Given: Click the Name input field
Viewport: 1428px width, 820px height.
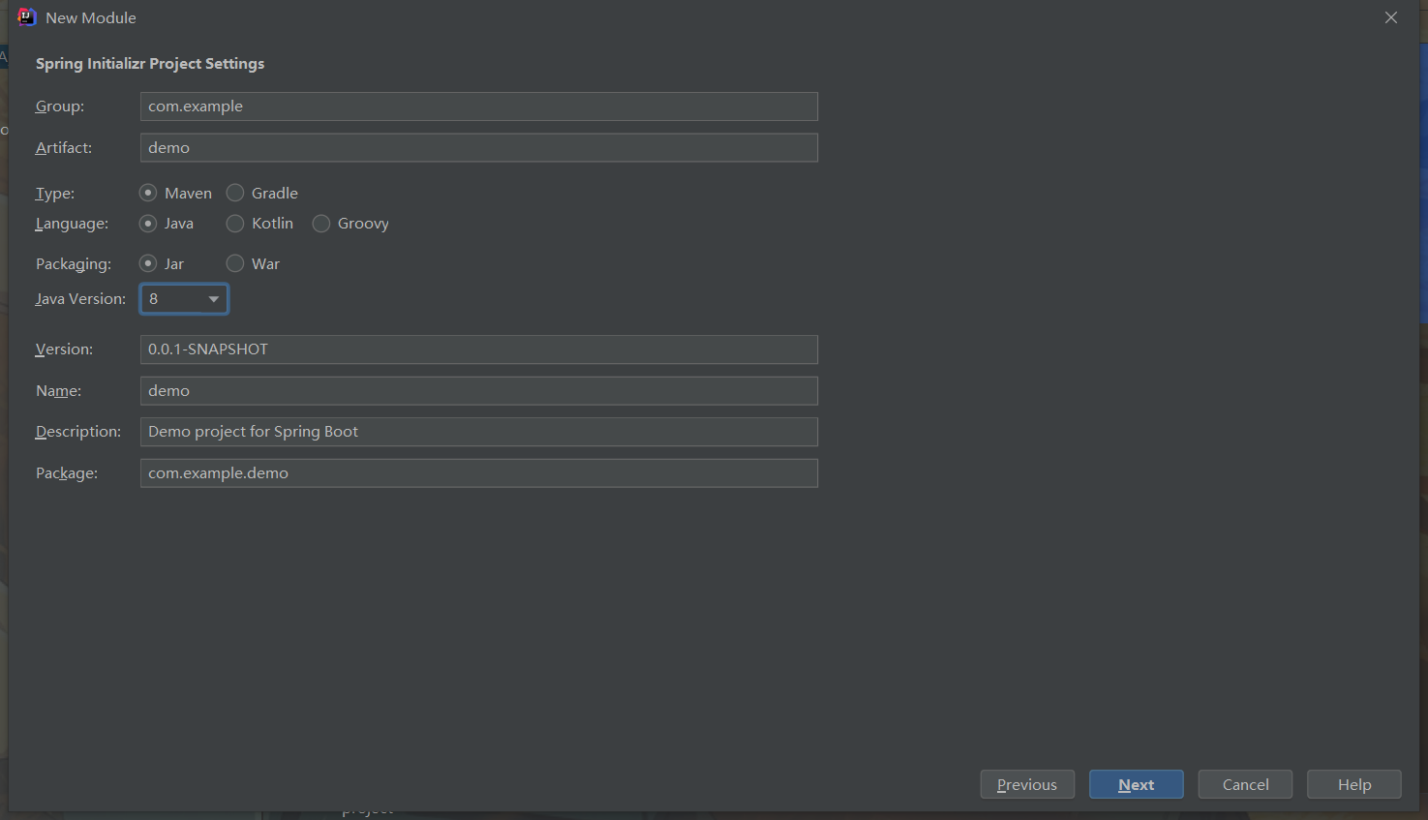Looking at the screenshot, I should pos(479,391).
